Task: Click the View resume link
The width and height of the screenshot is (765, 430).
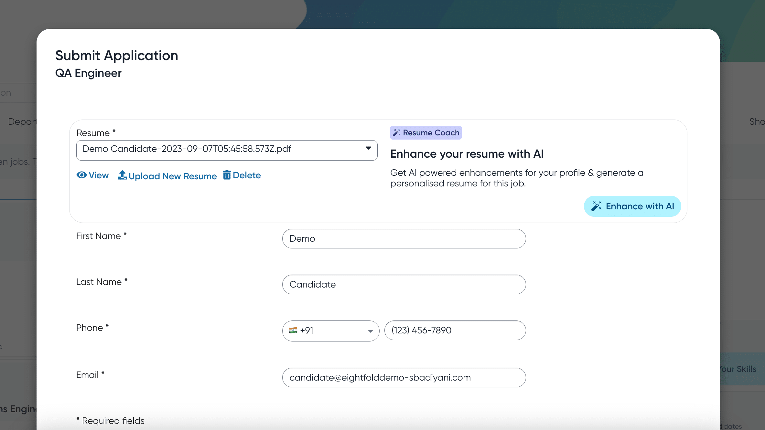Action: 93,175
